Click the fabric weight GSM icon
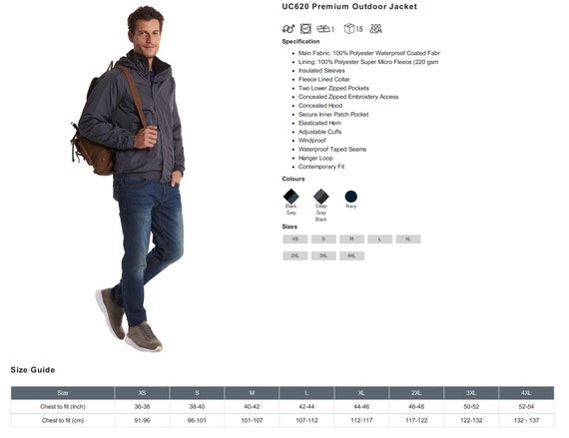 coord(376,29)
